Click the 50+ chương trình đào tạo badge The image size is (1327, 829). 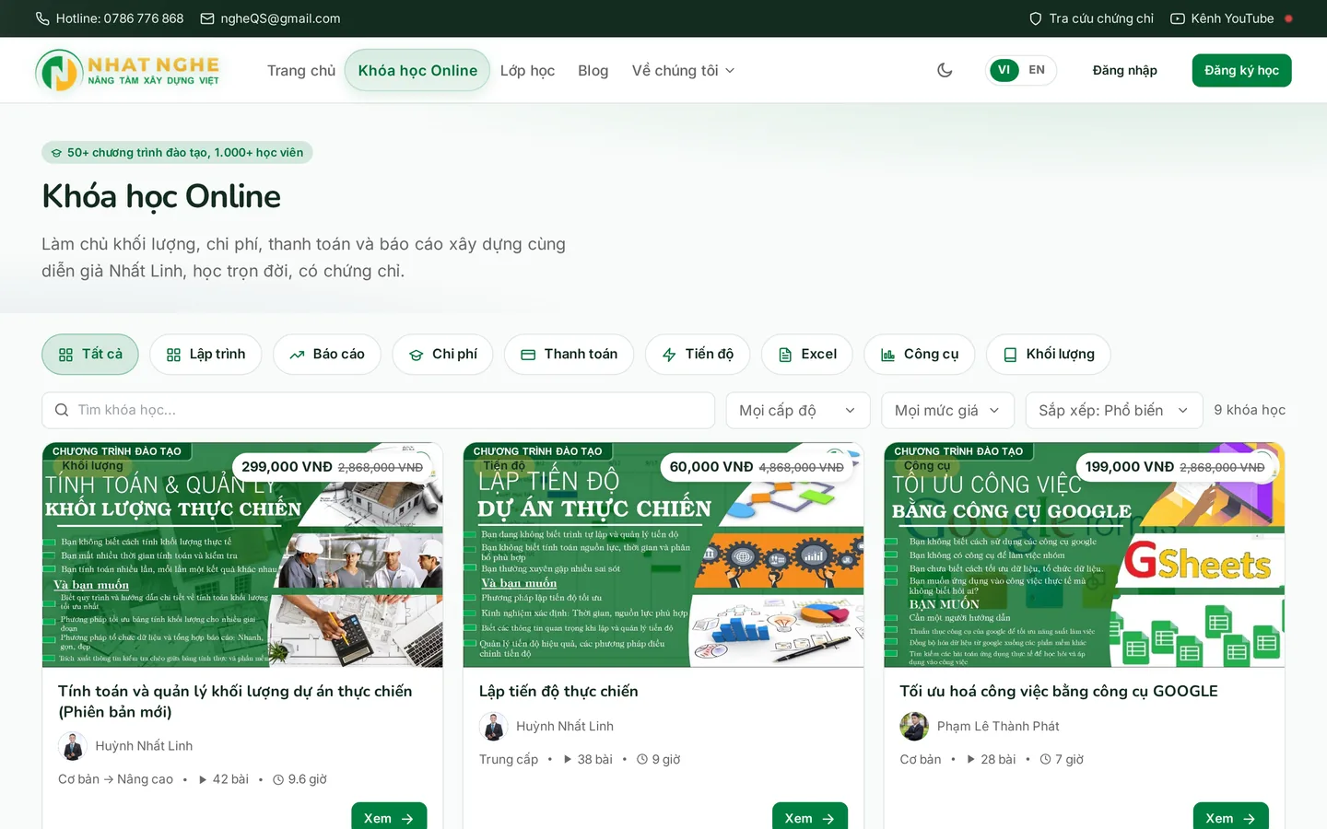click(177, 153)
